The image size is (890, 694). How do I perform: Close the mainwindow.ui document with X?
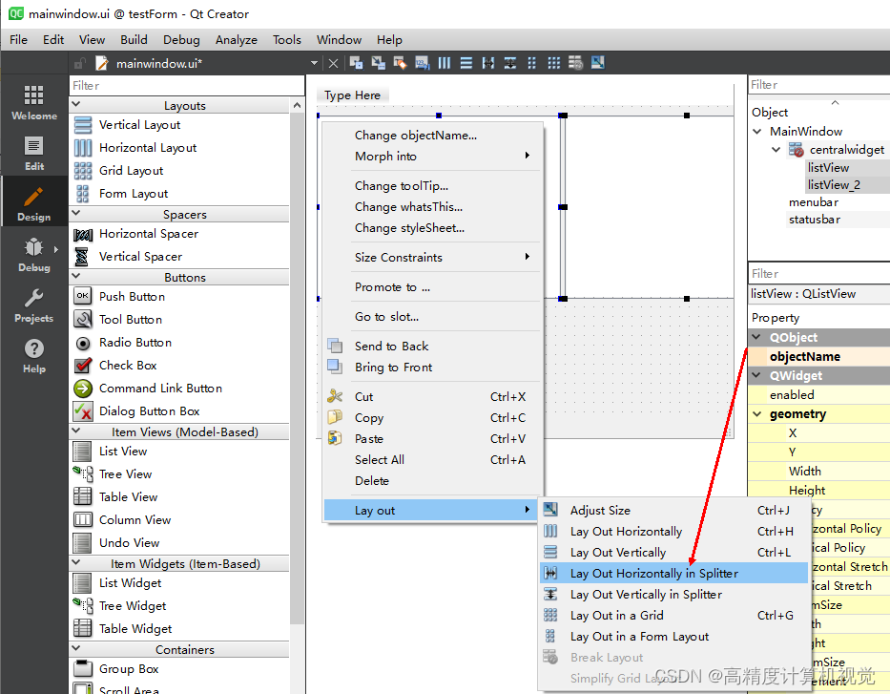[333, 64]
